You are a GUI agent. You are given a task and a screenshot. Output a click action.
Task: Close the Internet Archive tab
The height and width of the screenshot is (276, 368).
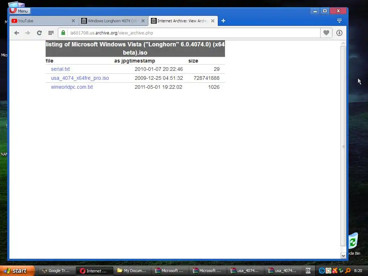213,21
